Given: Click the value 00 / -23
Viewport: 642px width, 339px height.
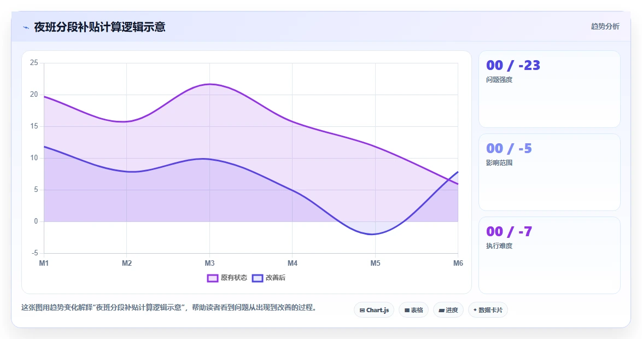Looking at the screenshot, I should coord(513,66).
